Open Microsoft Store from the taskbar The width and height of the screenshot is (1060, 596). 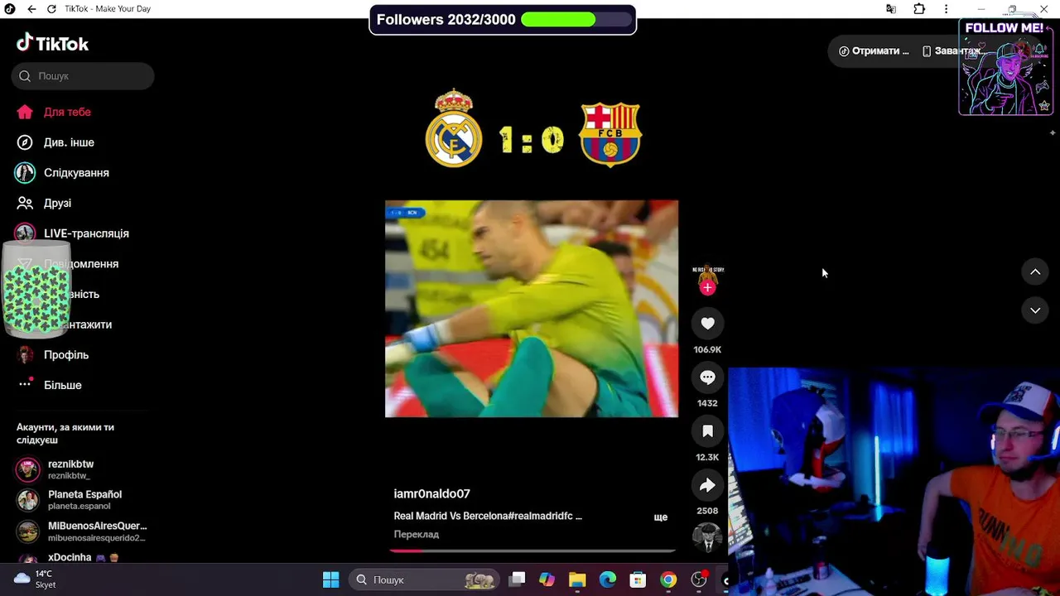(638, 579)
